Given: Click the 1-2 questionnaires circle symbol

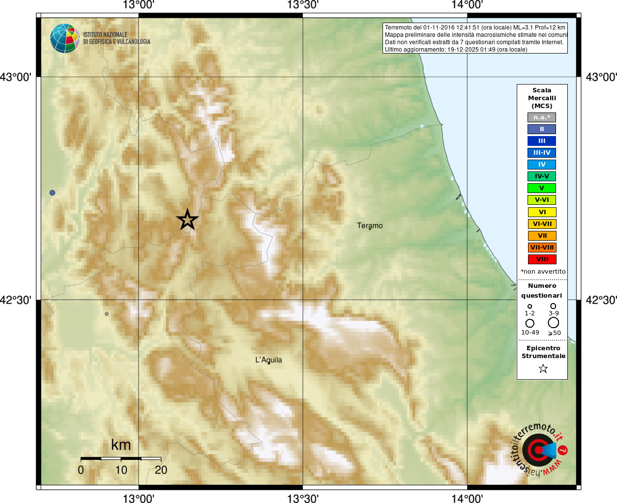Looking at the screenshot, I should pyautogui.click(x=529, y=306).
